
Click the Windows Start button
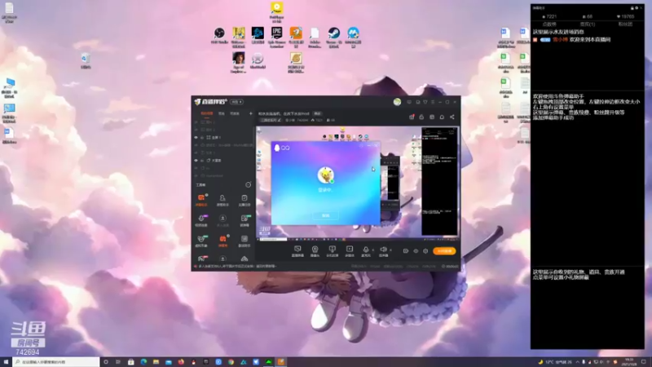(x=6, y=362)
